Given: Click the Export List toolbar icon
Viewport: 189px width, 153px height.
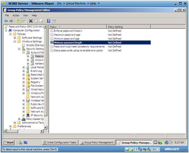Looking at the screenshot, I should pyautogui.click(x=42, y=21).
